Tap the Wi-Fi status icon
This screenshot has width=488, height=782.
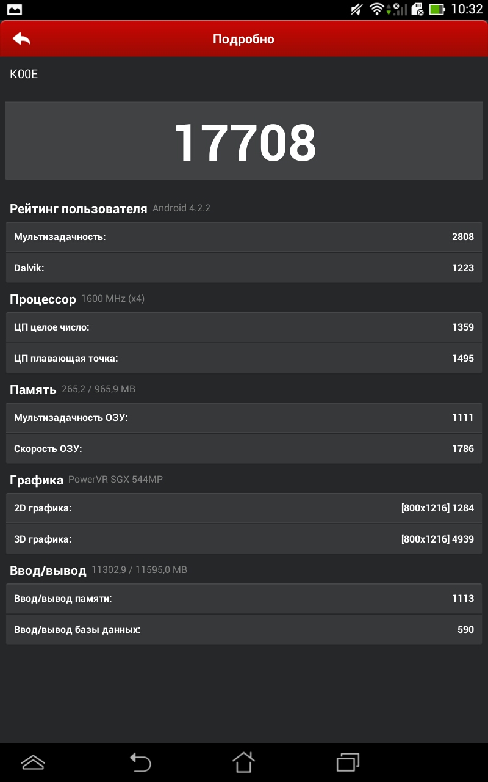[376, 9]
